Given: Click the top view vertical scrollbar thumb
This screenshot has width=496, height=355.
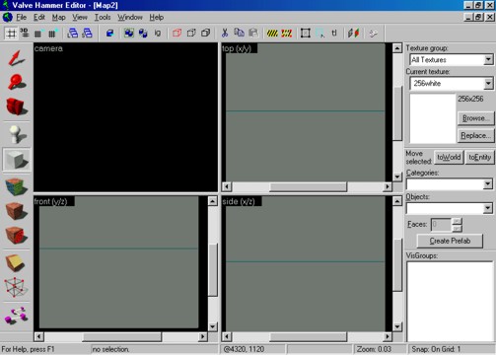Looking at the screenshot, I should point(397,113).
